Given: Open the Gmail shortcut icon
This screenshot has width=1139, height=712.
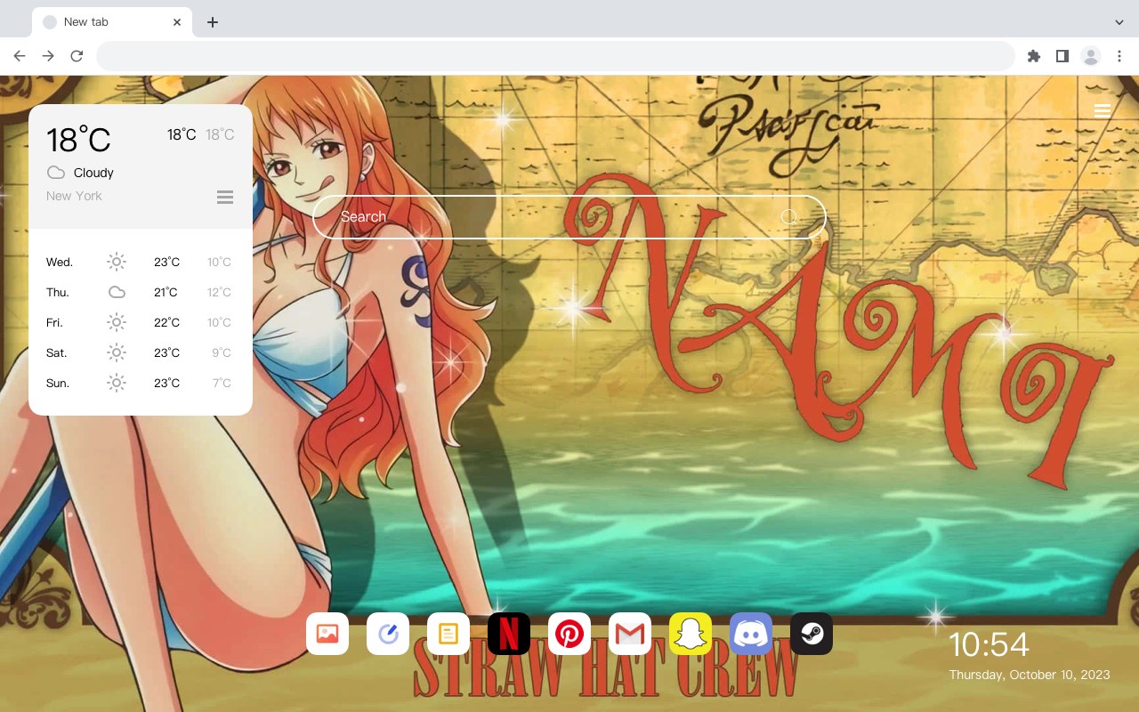Looking at the screenshot, I should click(x=630, y=634).
